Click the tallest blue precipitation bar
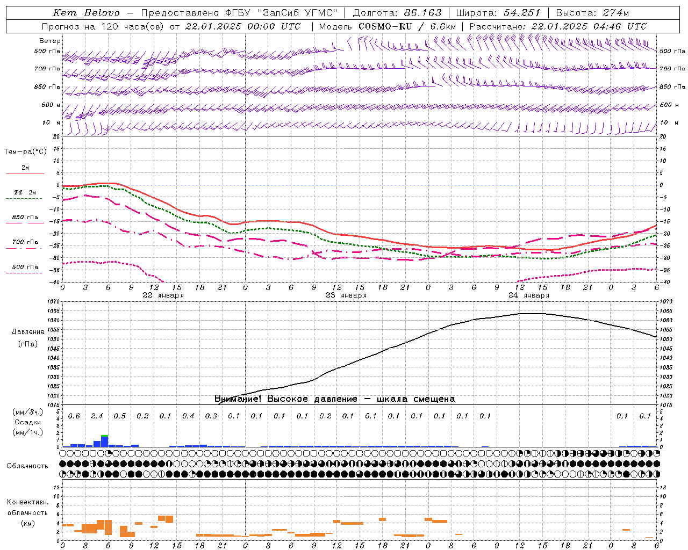 click(x=105, y=442)
